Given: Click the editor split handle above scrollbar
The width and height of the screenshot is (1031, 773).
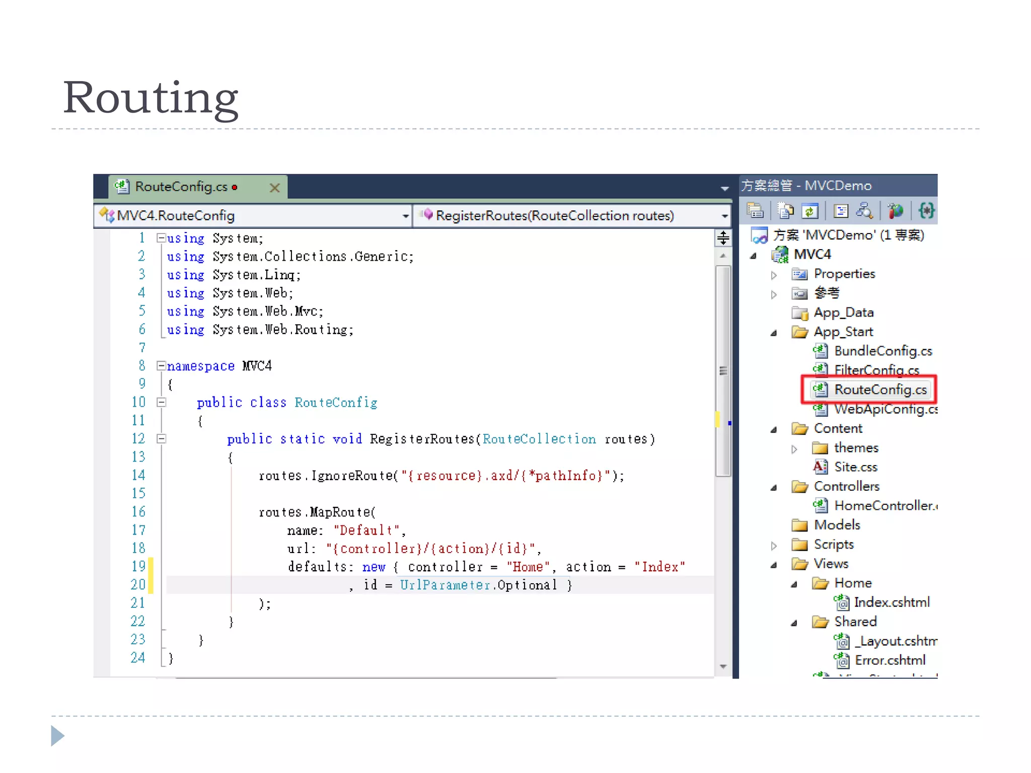Looking at the screenshot, I should [x=723, y=238].
